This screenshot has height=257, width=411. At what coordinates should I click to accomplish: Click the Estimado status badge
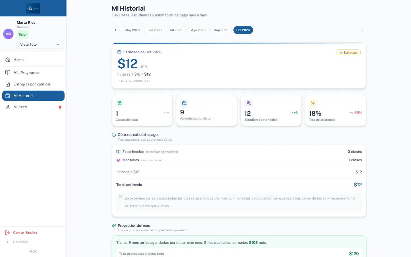[348, 52]
